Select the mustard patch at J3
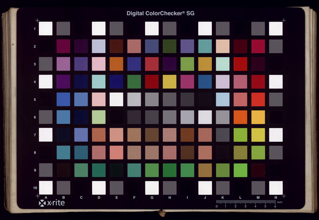The height and width of the screenshot is (220, 319). (205, 64)
